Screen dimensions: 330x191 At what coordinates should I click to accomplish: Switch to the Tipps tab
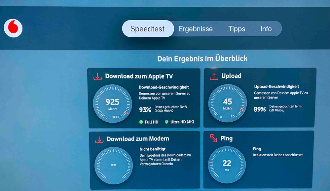[237, 29]
